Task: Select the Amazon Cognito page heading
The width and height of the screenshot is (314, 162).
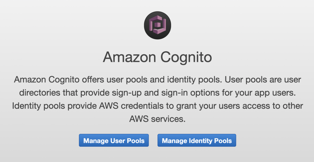Action: point(157,57)
